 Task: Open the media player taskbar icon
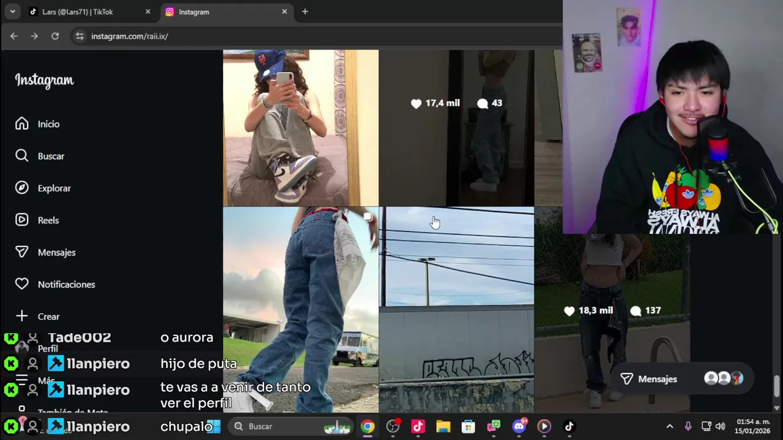pos(544,427)
